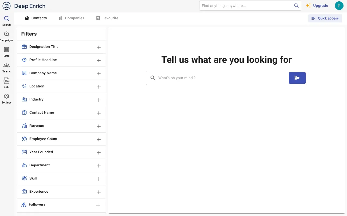
Task: Switch to the Favourite tab
Action: (107, 18)
